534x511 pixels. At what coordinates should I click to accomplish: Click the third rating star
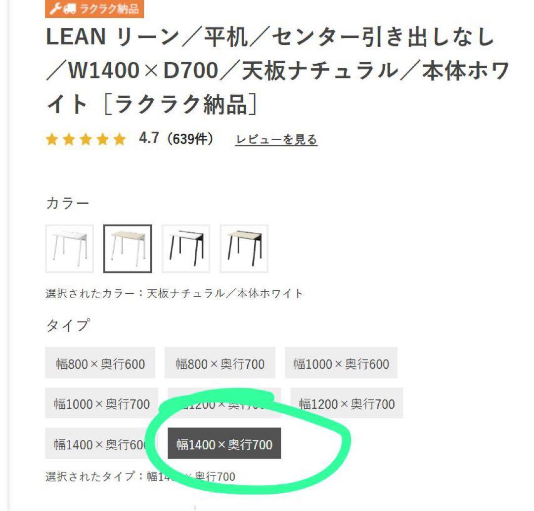point(86,139)
